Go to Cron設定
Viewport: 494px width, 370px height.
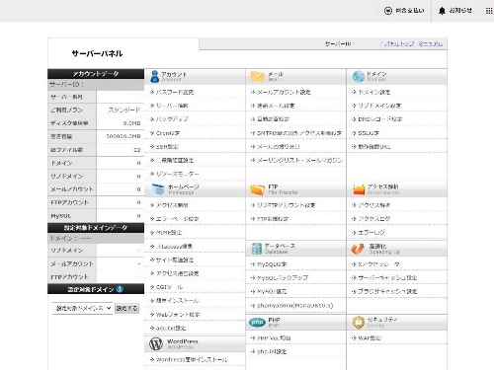click(x=168, y=133)
